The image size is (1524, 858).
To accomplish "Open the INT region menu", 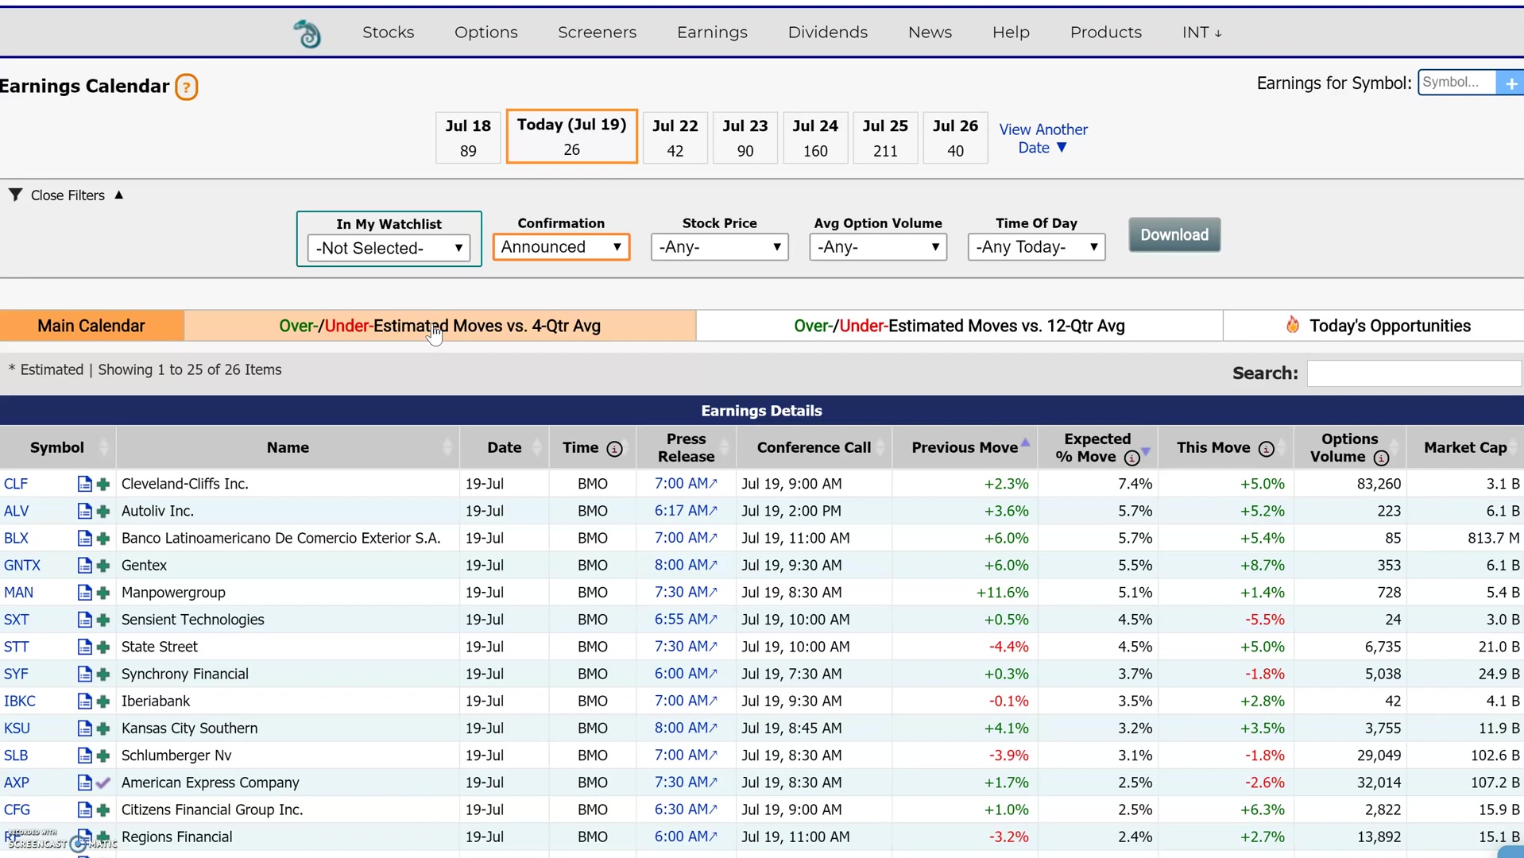I will [1201, 33].
